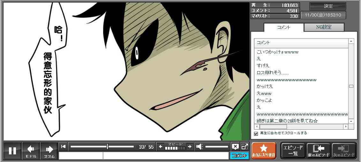
Task: Click the モドル back arrow button
Action: pyautogui.click(x=31, y=151)
